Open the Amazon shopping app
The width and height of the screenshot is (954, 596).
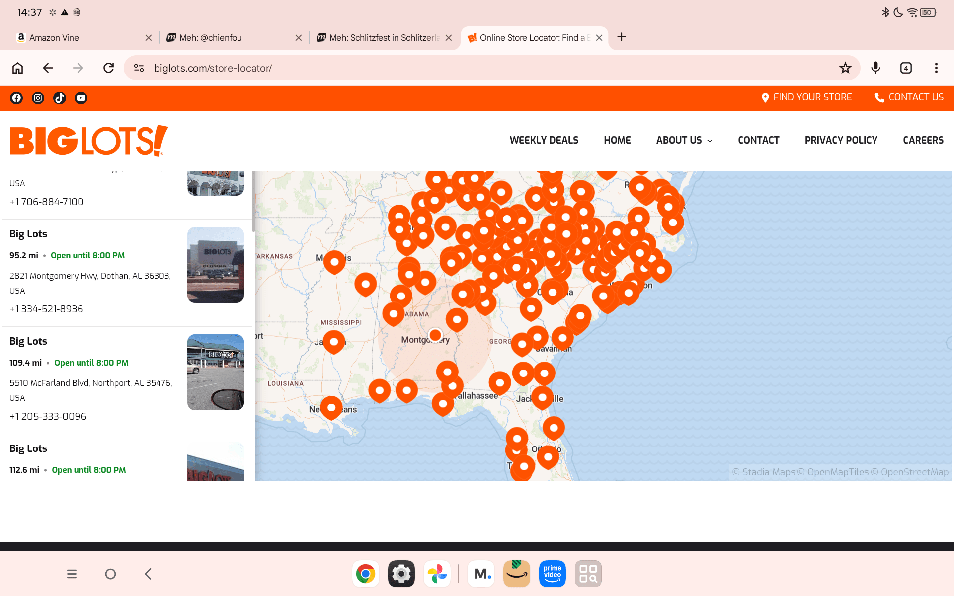[517, 574]
